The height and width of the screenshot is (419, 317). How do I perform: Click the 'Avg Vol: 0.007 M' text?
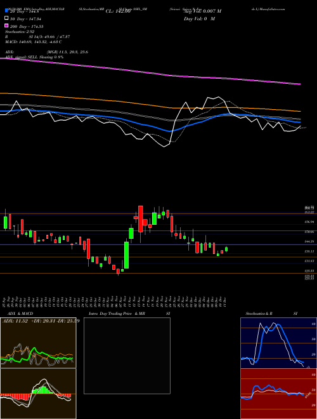[x=202, y=11]
